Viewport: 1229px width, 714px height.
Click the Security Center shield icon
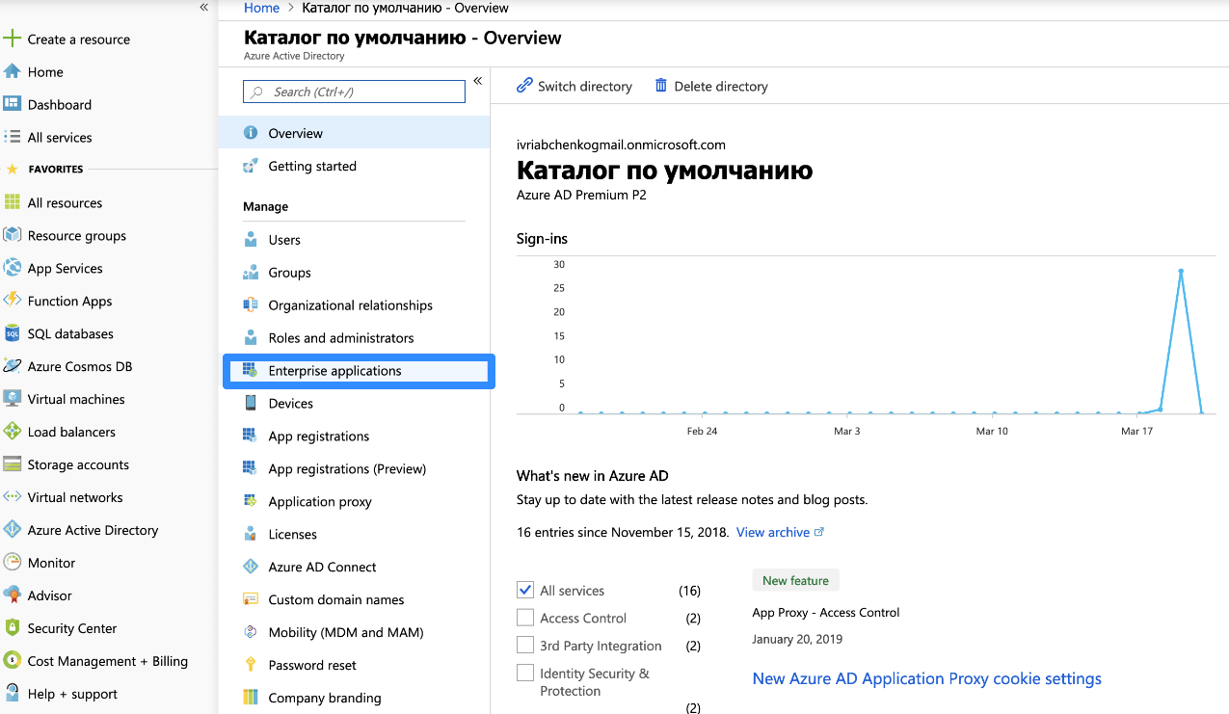[x=12, y=628]
